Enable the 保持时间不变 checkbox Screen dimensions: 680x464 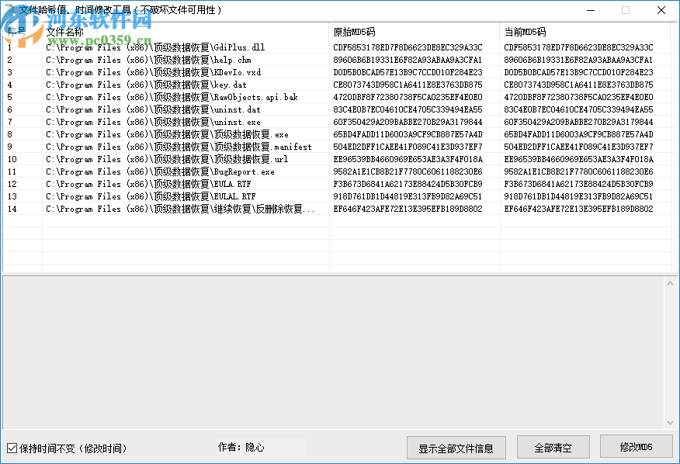(12, 446)
